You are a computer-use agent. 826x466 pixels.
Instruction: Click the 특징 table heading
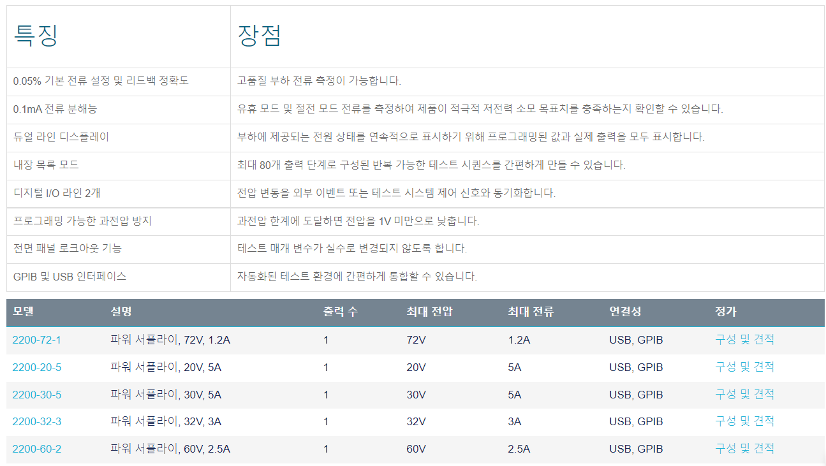(36, 36)
